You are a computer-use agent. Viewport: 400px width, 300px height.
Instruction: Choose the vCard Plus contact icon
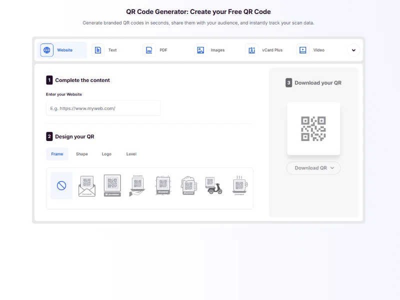[x=252, y=50]
